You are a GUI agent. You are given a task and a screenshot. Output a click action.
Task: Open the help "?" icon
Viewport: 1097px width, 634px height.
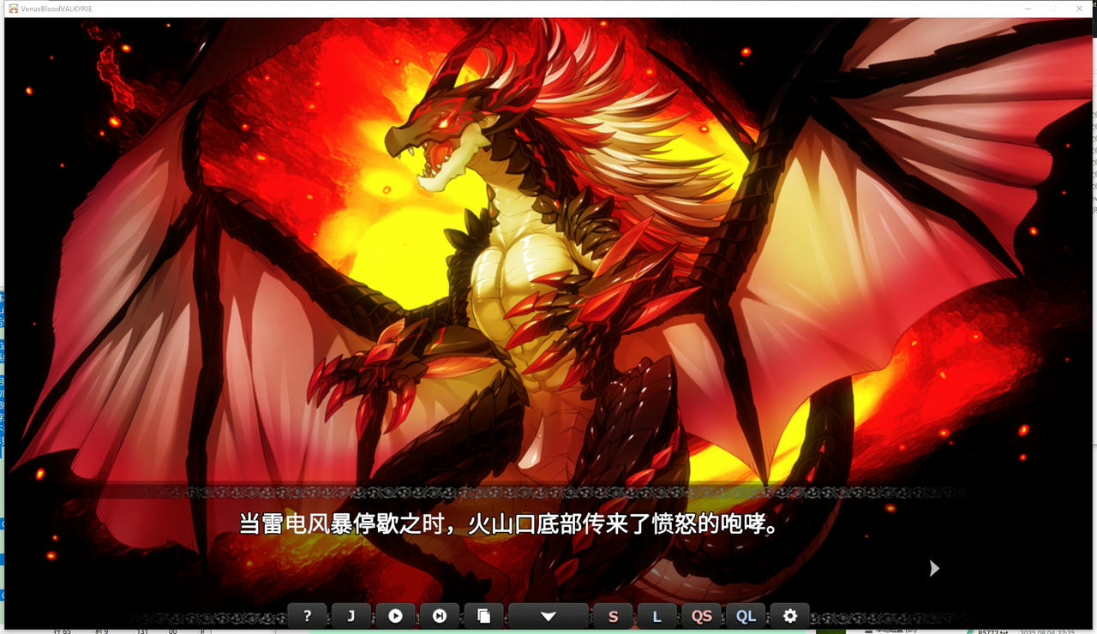pyautogui.click(x=307, y=615)
